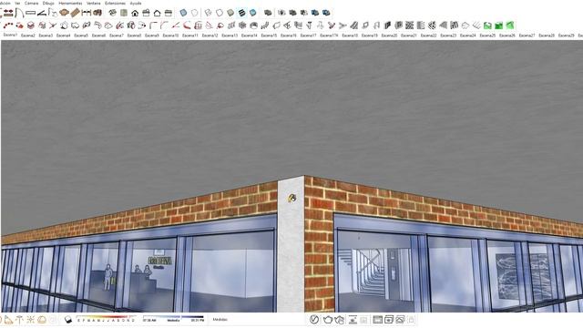Click the interactive teapot render icon
The height and width of the screenshot is (328, 583).
click(x=340, y=320)
